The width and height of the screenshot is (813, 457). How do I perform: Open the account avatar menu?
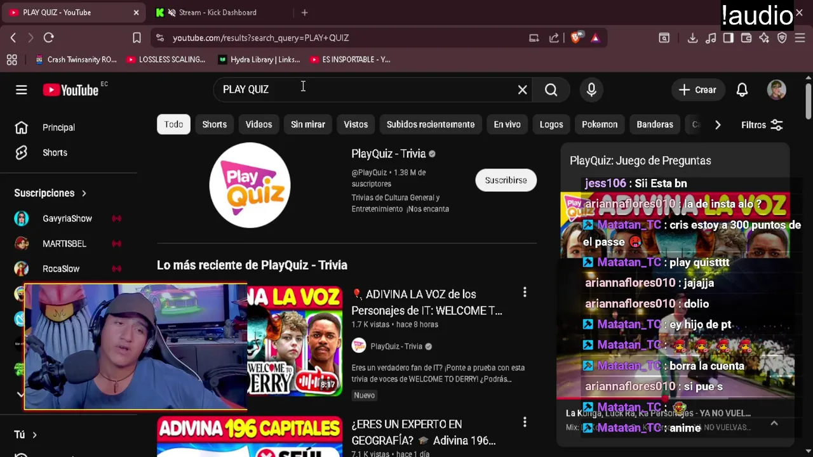click(x=776, y=90)
